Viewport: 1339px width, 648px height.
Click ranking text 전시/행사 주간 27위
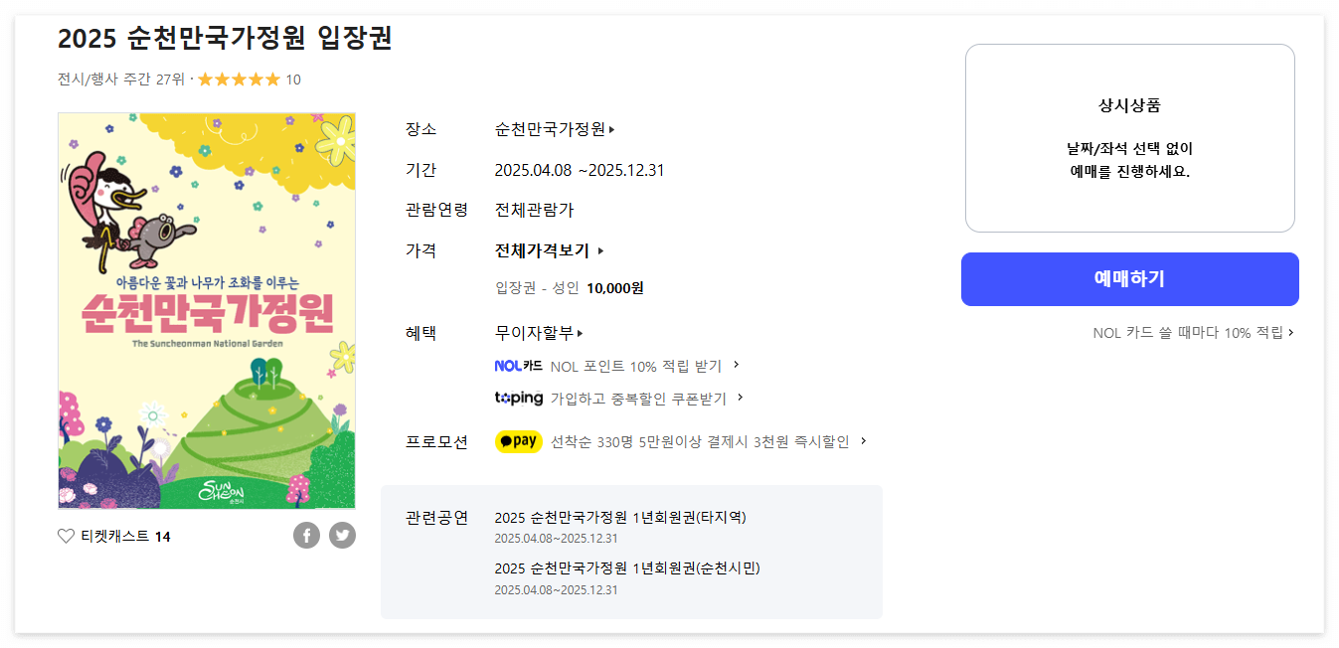pos(121,80)
